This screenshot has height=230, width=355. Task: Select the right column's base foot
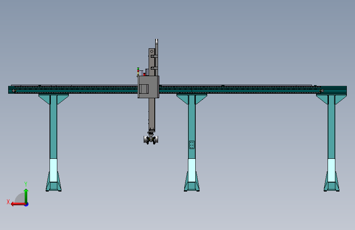point(331,182)
